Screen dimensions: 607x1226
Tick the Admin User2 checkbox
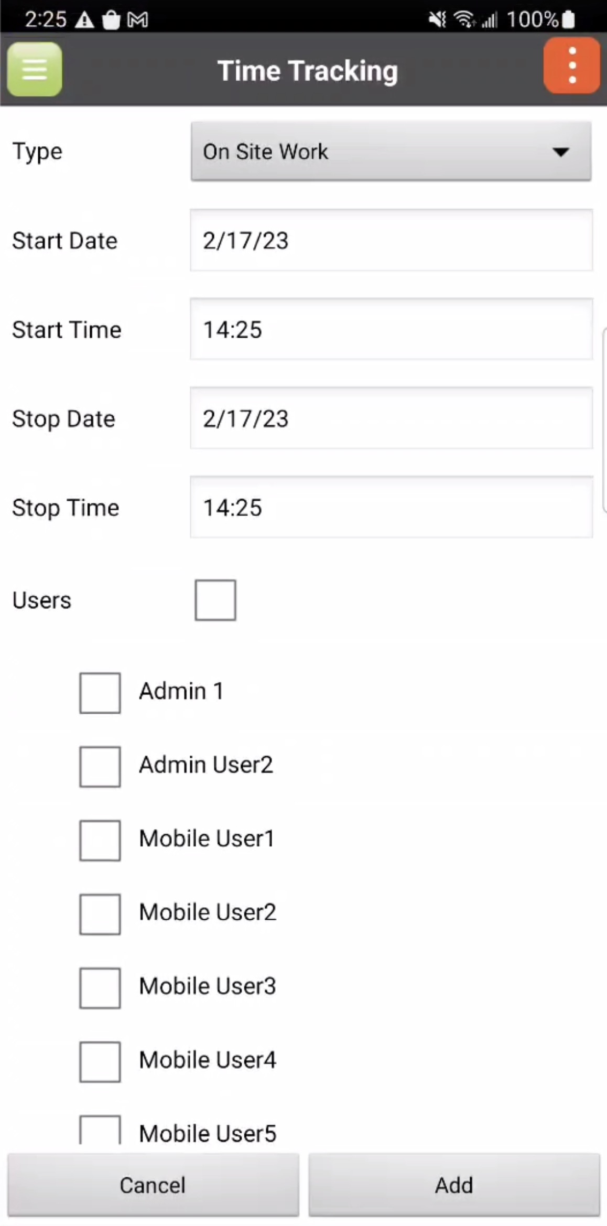(x=100, y=767)
